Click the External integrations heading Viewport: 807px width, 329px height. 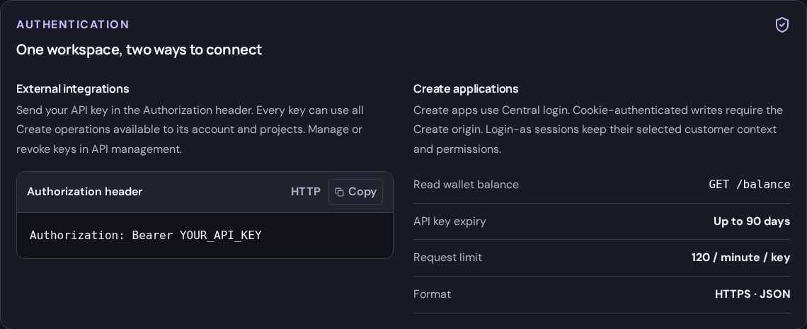tap(73, 89)
